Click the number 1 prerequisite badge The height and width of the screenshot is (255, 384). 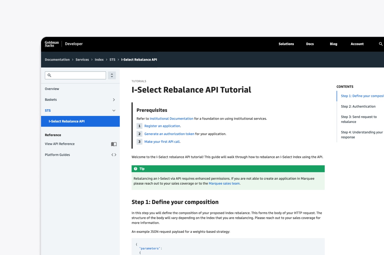tap(139, 126)
